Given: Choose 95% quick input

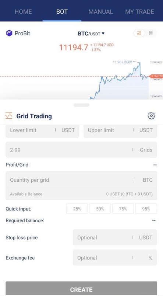Looking at the screenshot, I should pos(146,209).
